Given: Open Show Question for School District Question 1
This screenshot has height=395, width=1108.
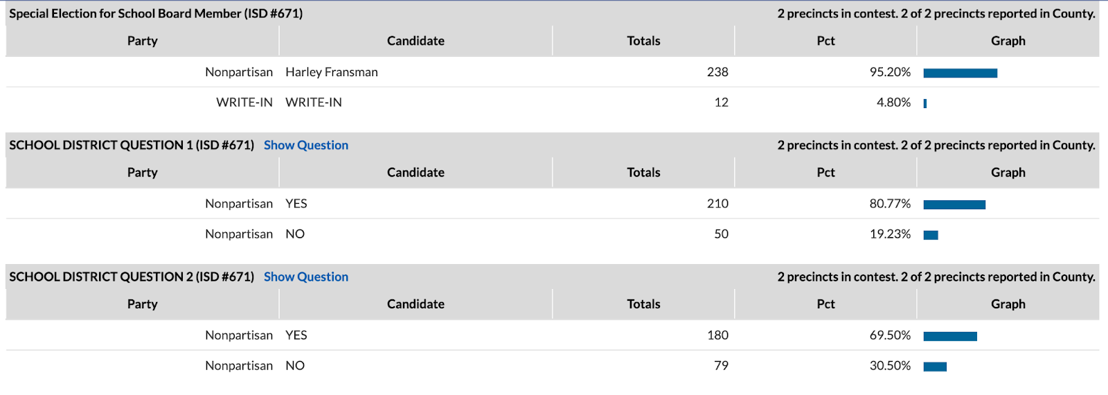Looking at the screenshot, I should point(305,145).
